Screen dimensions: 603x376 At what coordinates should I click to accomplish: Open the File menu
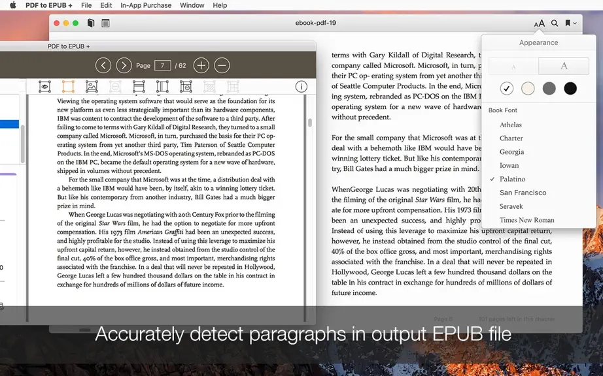coord(86,5)
